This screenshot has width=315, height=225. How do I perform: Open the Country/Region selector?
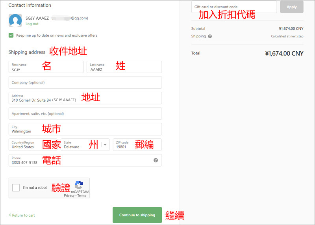(34, 145)
